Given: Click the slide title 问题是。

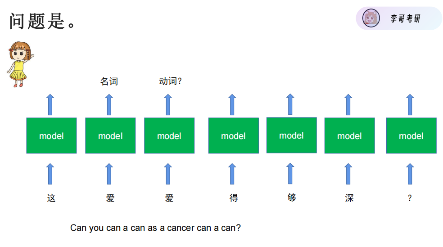Looking at the screenshot, I should click(42, 21).
